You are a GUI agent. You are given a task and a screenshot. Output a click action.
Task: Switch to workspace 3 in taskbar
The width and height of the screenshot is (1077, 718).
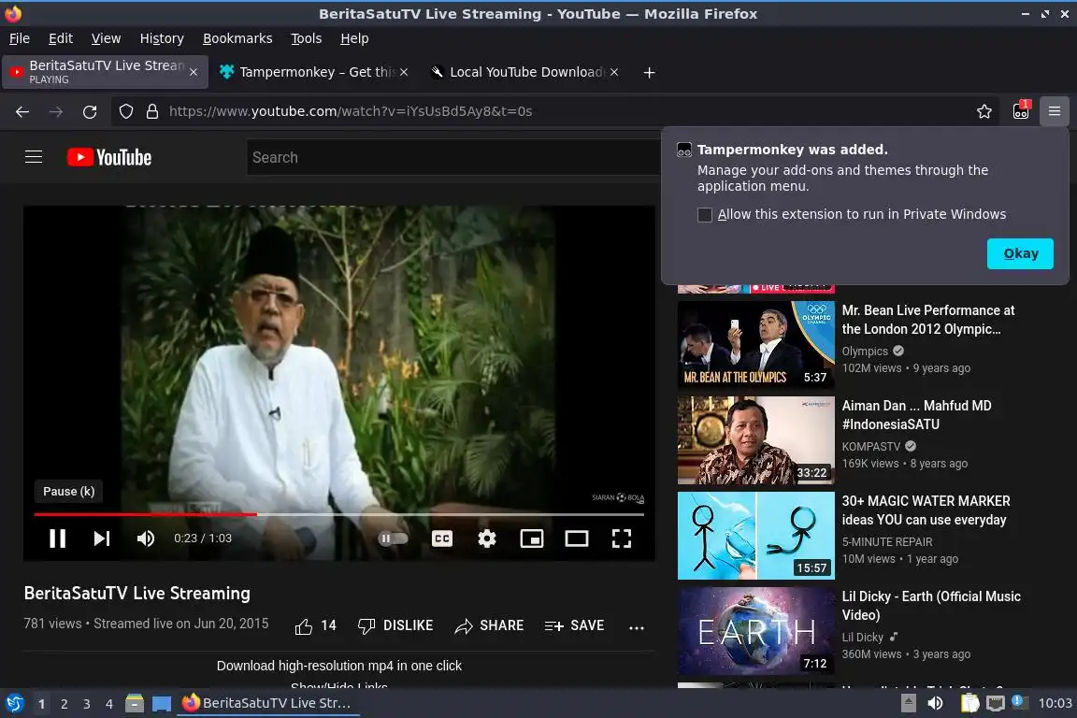click(x=87, y=704)
